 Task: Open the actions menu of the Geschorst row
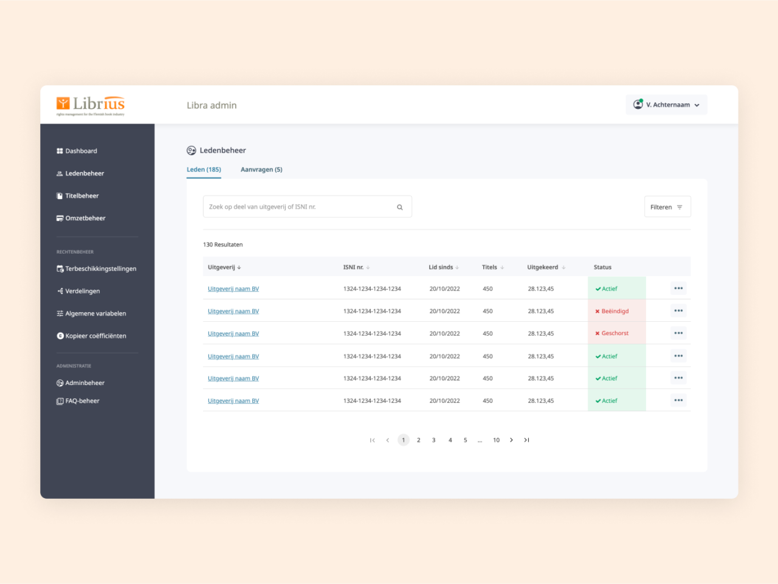[678, 333]
